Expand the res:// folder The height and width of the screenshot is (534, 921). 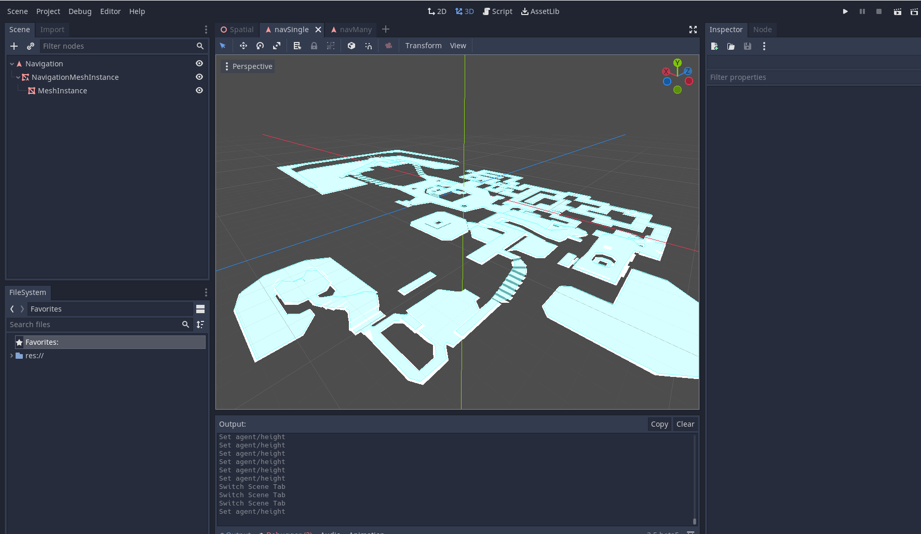coord(11,356)
